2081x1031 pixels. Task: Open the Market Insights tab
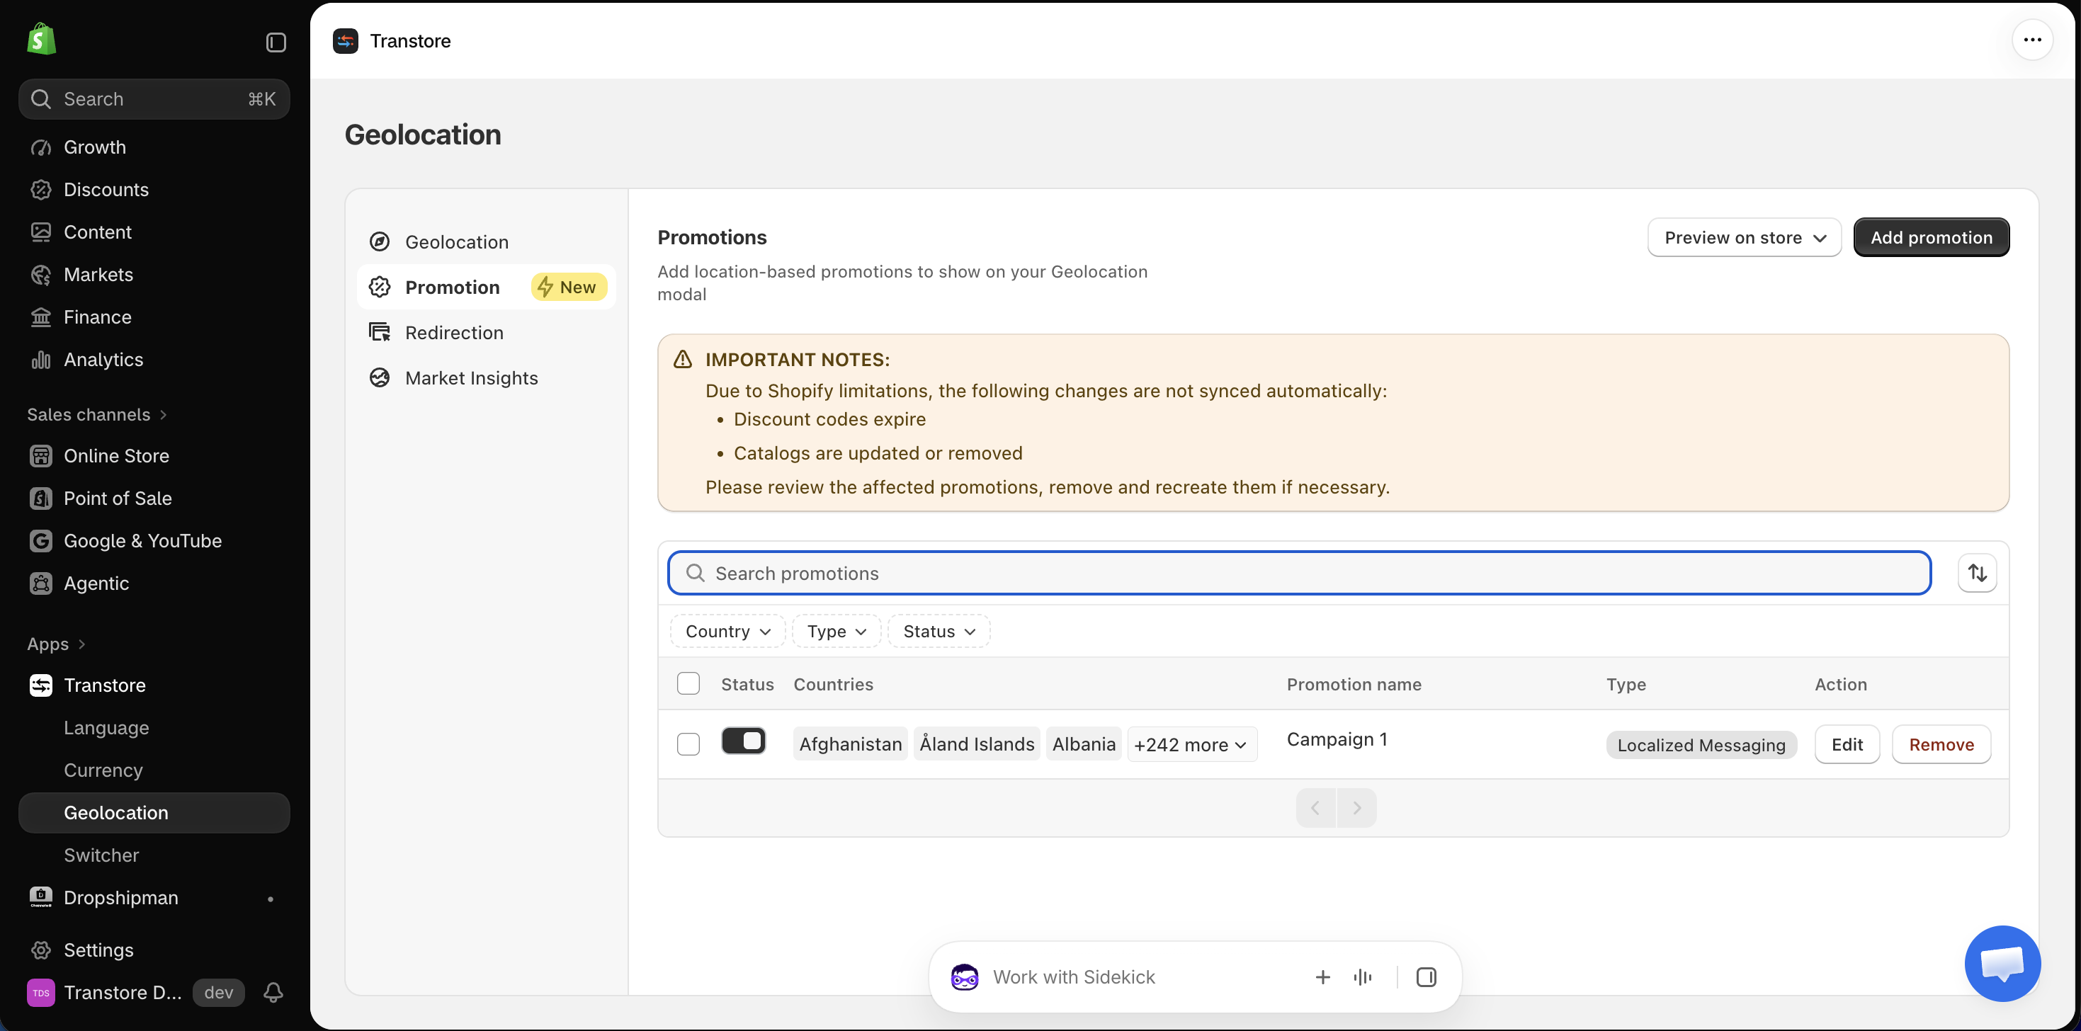487,378
